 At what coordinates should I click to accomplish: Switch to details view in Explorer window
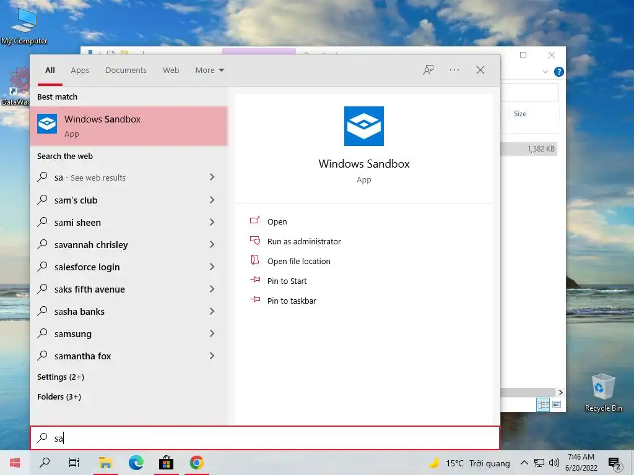tap(543, 404)
